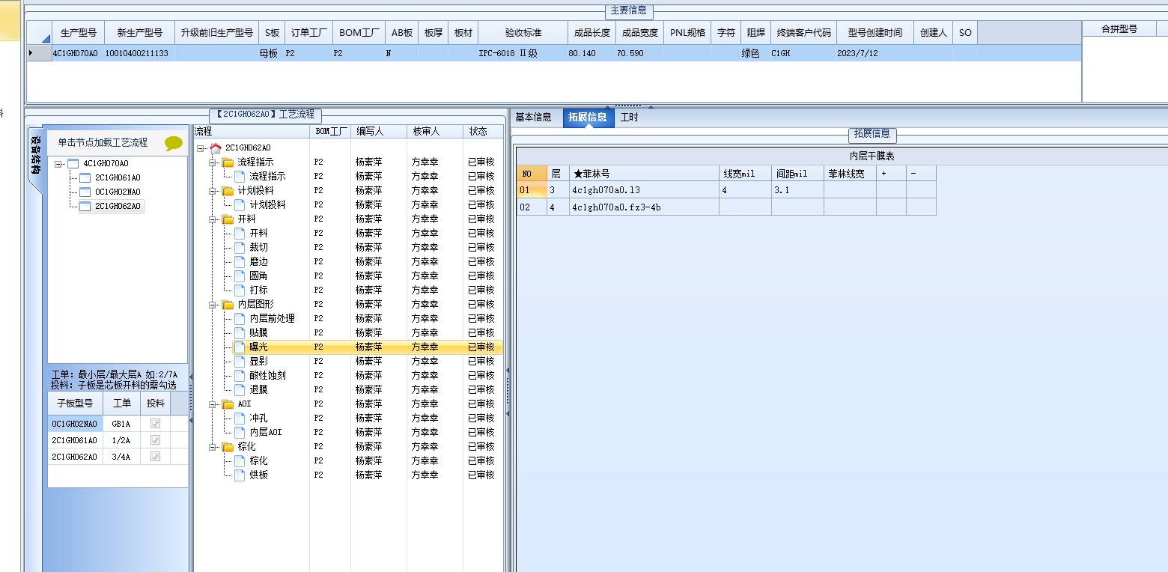Toggle 投料 checkbox for 2C1GH061A0 row
The height and width of the screenshot is (572, 1168).
[156, 440]
